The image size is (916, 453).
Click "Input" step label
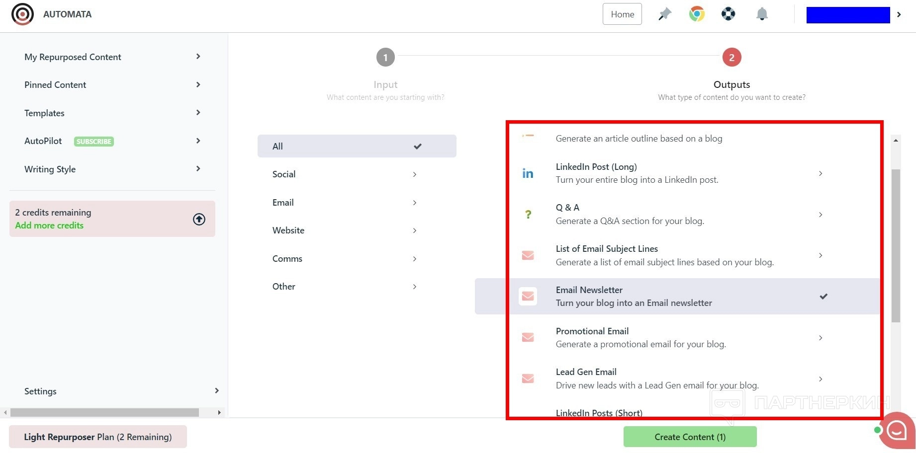tap(385, 84)
